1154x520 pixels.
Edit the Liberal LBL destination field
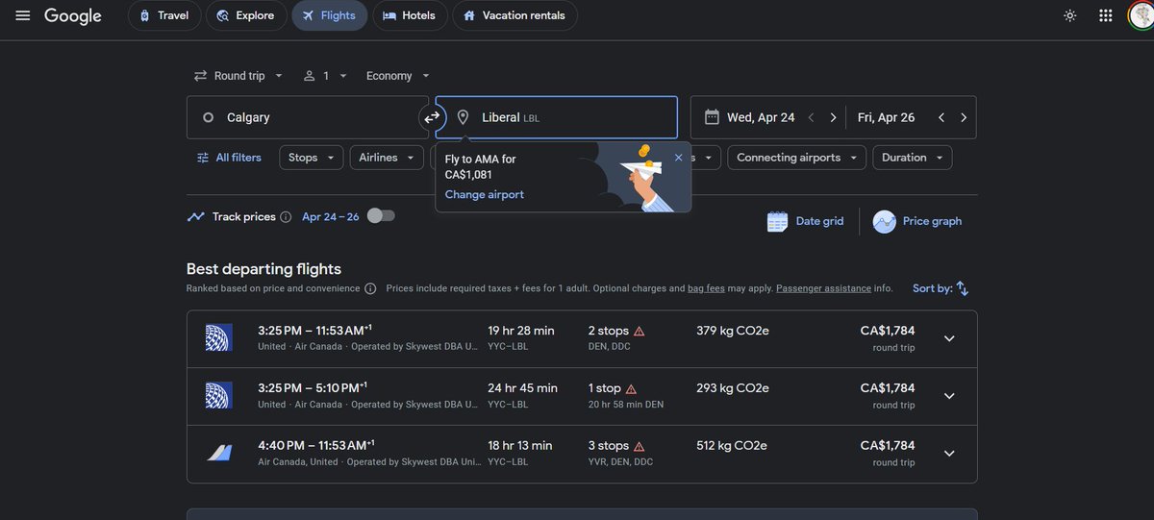tap(557, 117)
